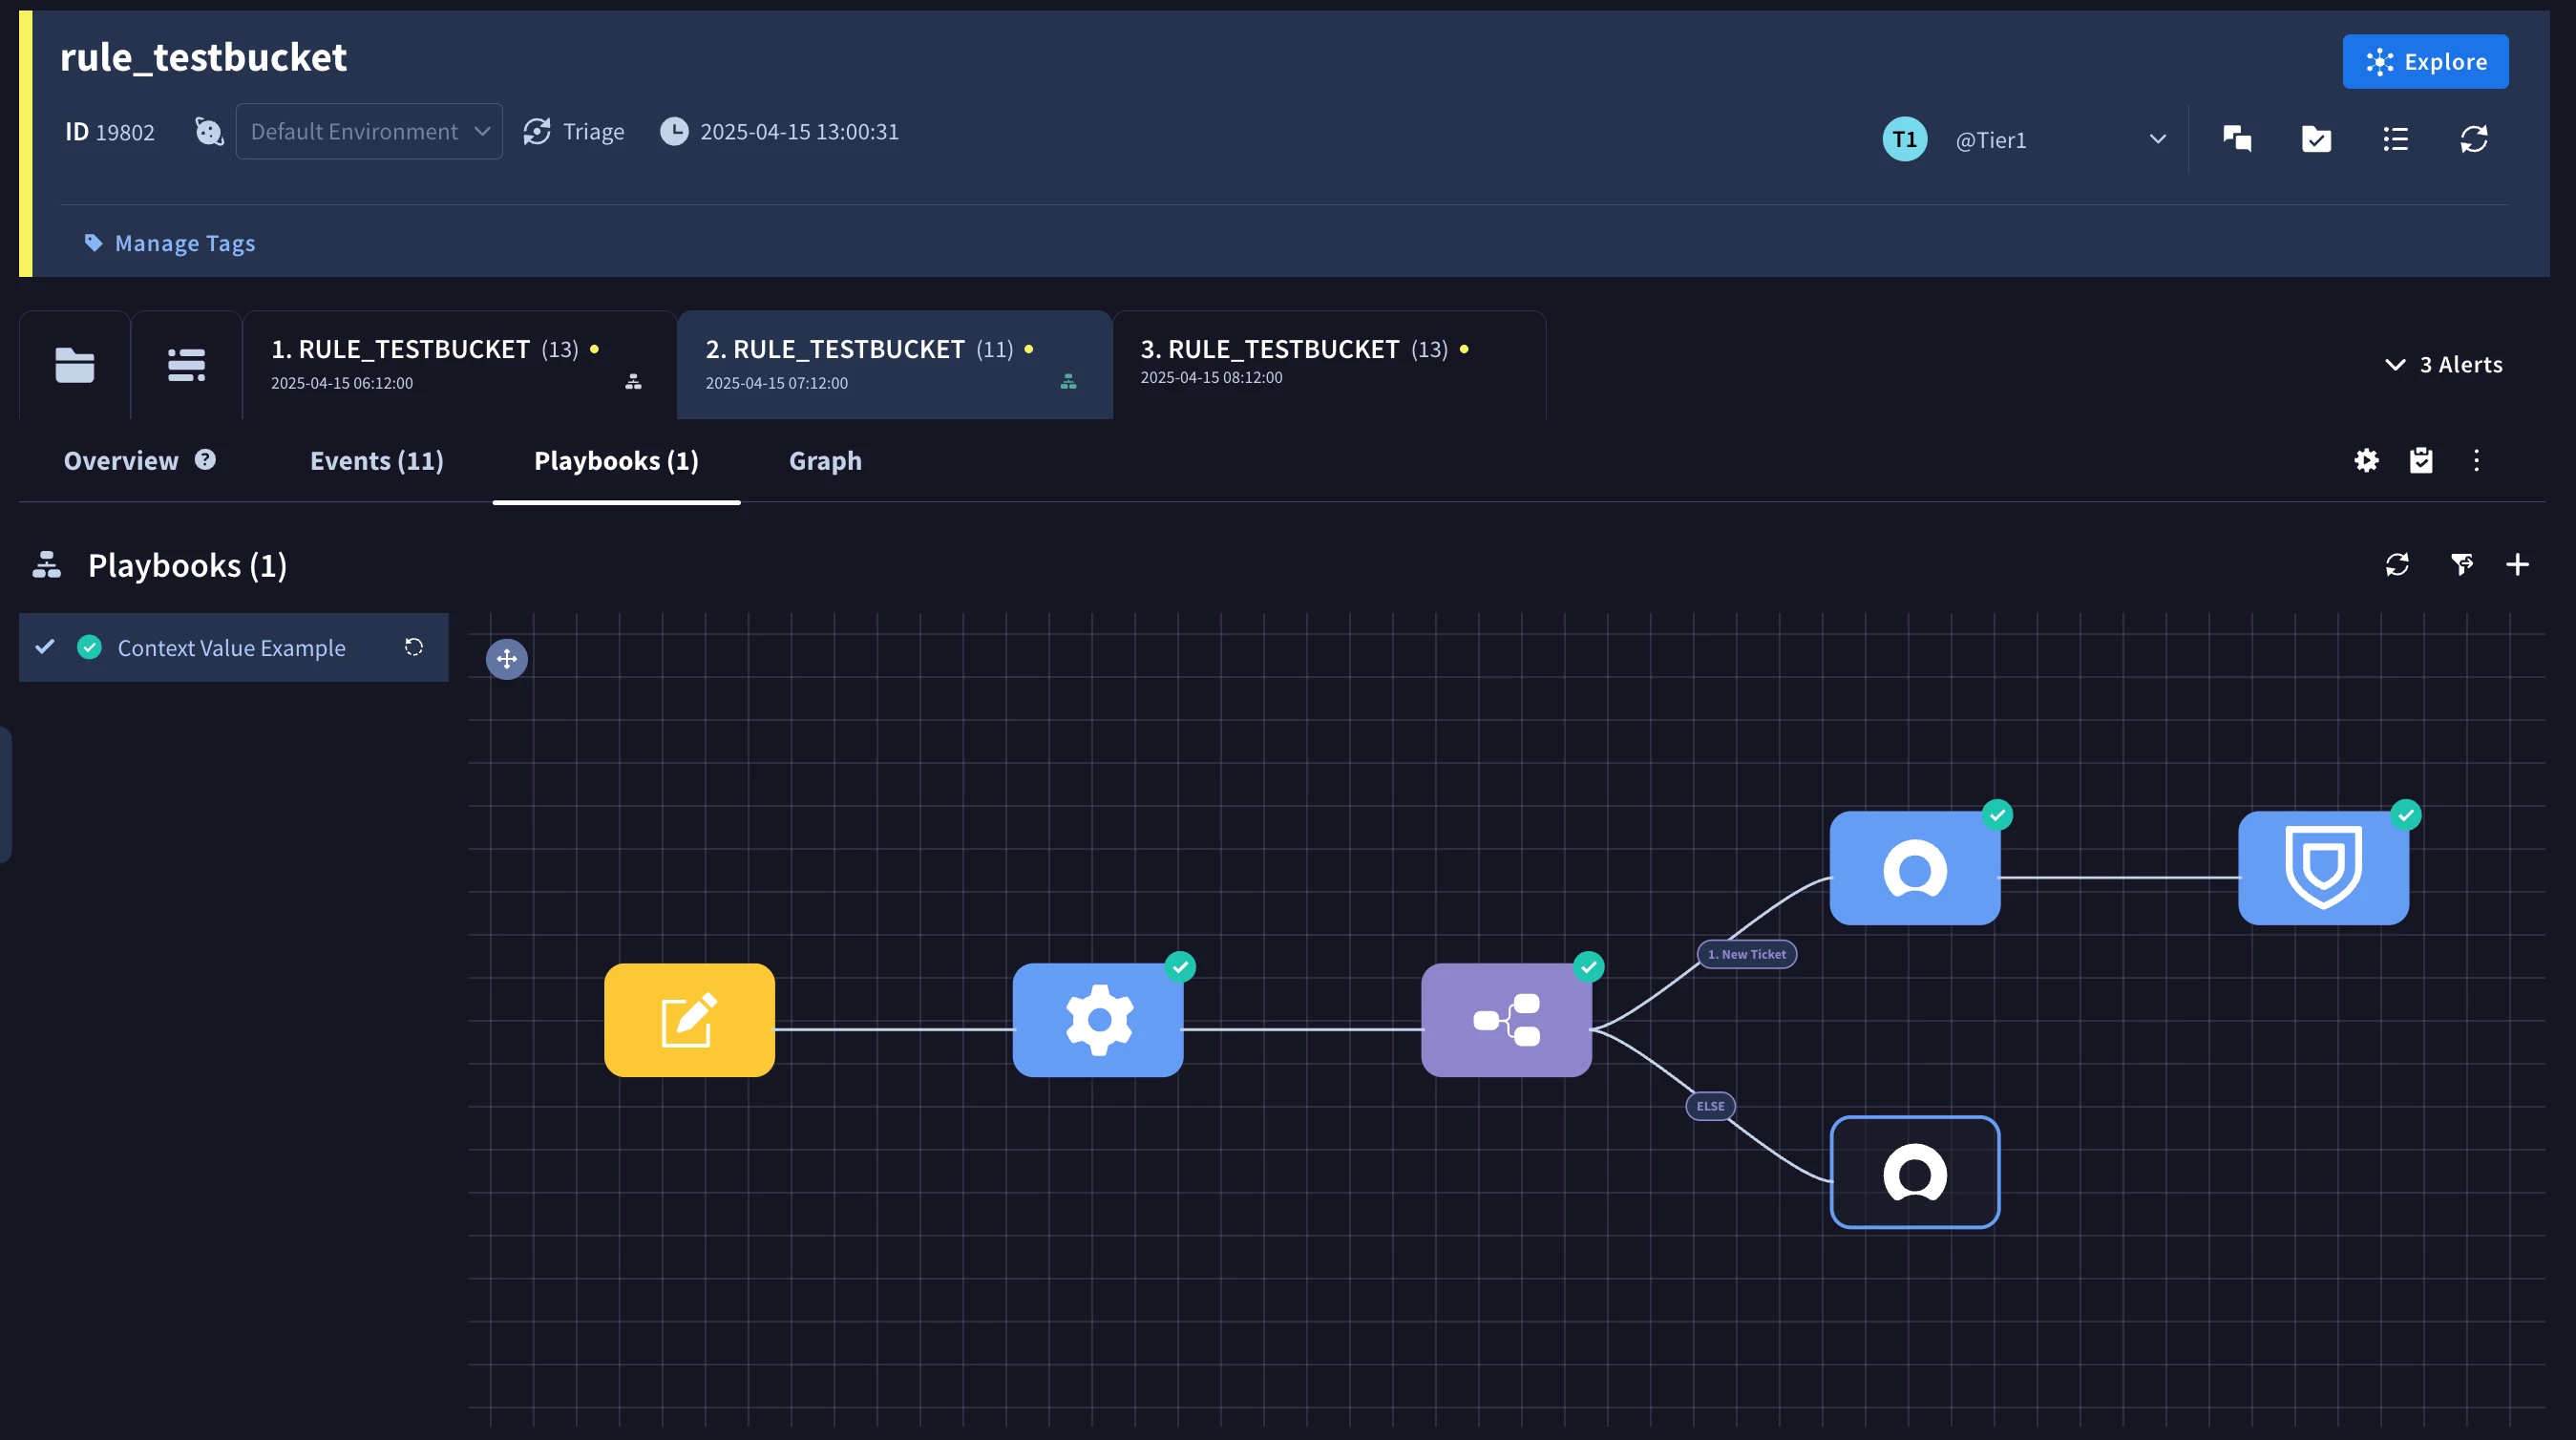Open the @Tier1 assignee dropdown
Image resolution: width=2576 pixels, height=1440 pixels.
pos(2060,140)
